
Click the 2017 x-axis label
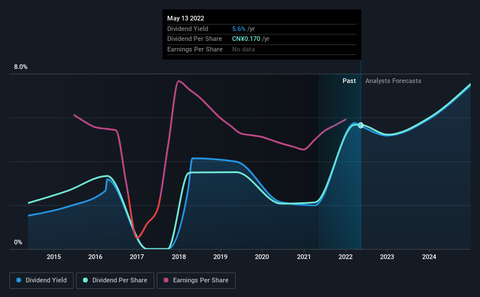[137, 257]
